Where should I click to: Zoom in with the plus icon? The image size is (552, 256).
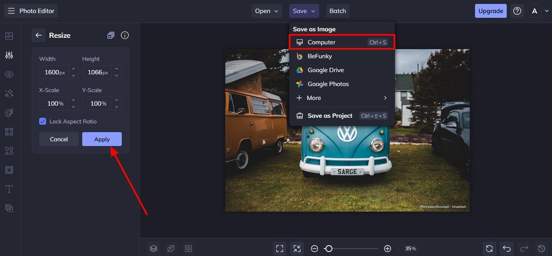tap(387, 248)
